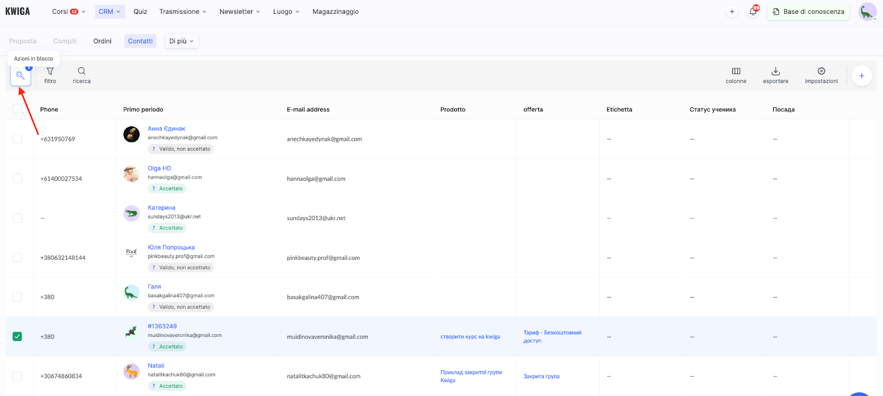This screenshot has width=883, height=396.
Task: Open the bulk actions magic wand icon
Action: [20, 75]
